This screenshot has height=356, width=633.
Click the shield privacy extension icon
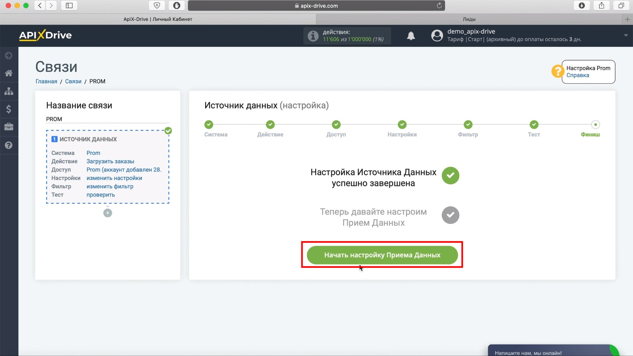(x=157, y=6)
